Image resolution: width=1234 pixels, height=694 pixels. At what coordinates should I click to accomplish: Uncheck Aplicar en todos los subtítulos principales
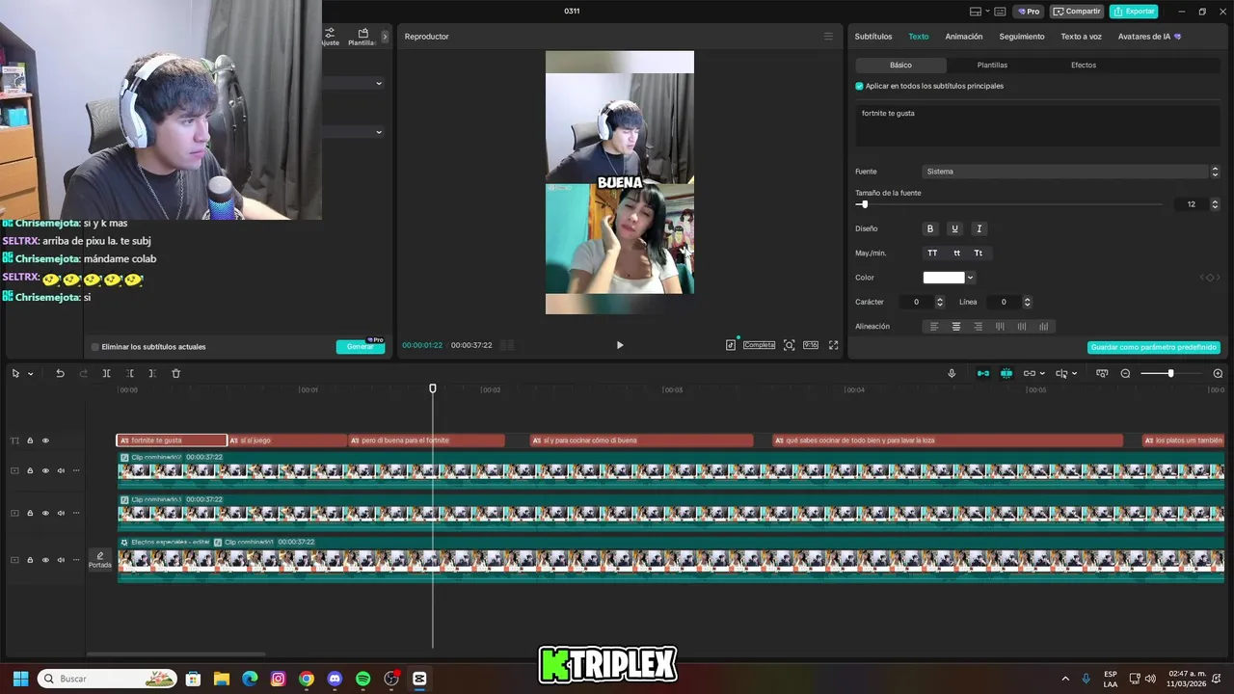tap(859, 86)
